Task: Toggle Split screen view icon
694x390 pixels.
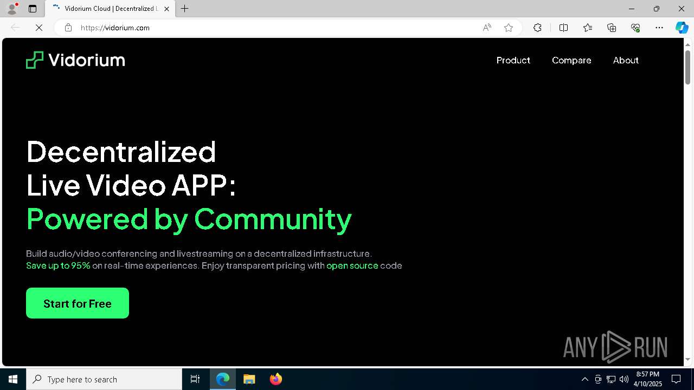Action: 563,28
